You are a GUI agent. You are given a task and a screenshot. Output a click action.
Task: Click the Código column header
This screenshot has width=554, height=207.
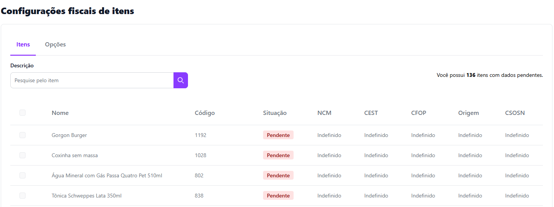[205, 113]
